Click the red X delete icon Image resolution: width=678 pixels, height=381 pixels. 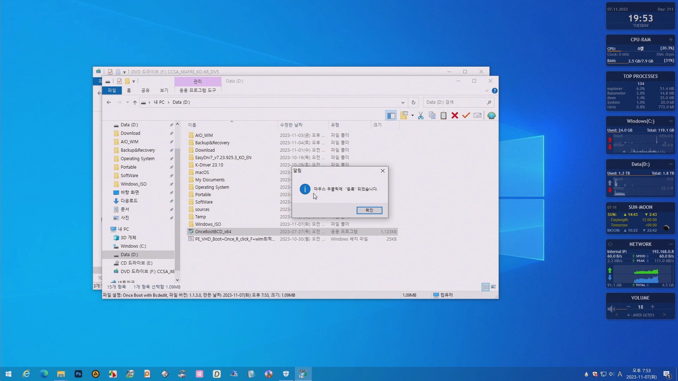point(455,116)
